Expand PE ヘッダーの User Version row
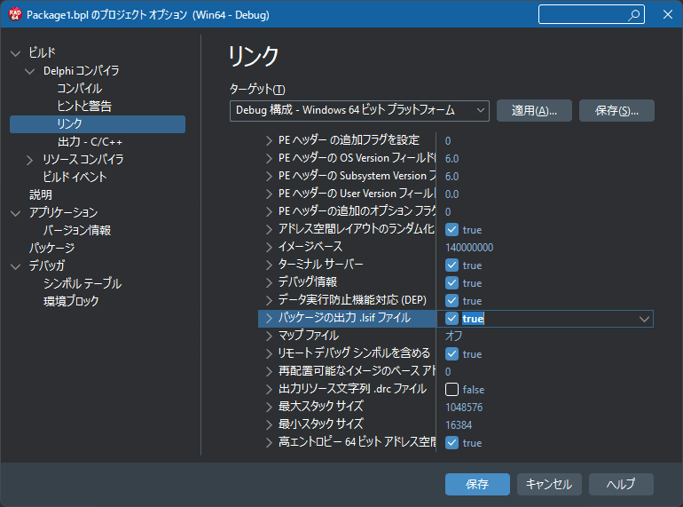This screenshot has height=507, width=683. 269,194
